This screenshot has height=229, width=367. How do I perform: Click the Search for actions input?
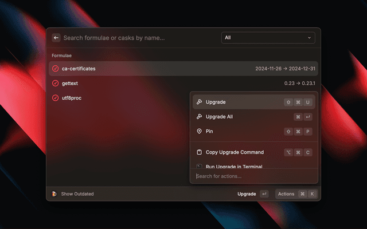click(x=252, y=176)
